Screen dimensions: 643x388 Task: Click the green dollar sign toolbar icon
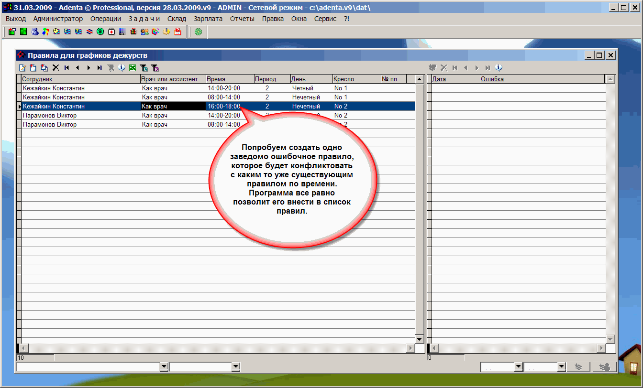(100, 32)
